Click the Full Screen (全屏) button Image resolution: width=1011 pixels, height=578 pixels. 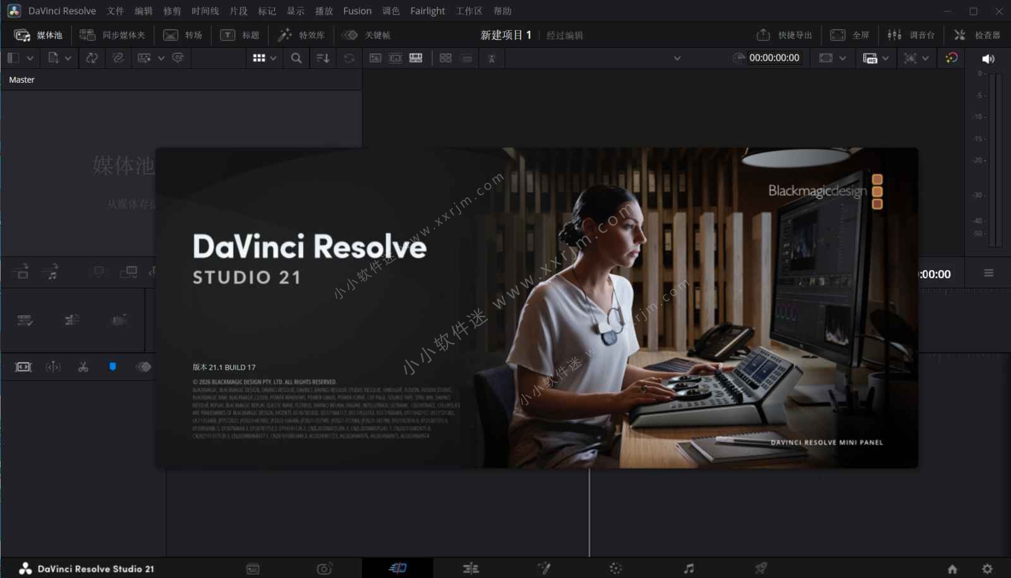[850, 35]
